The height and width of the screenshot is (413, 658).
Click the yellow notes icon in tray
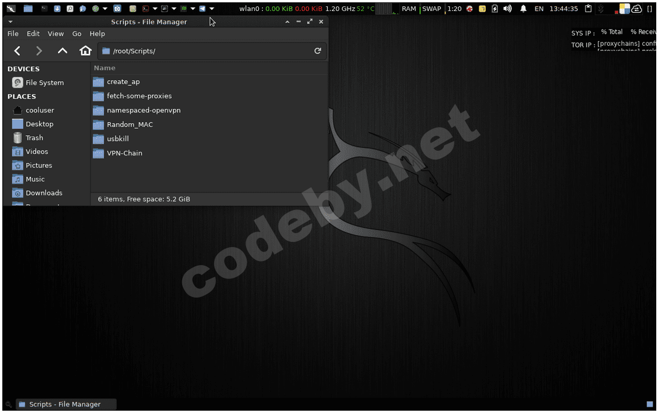tap(482, 8)
